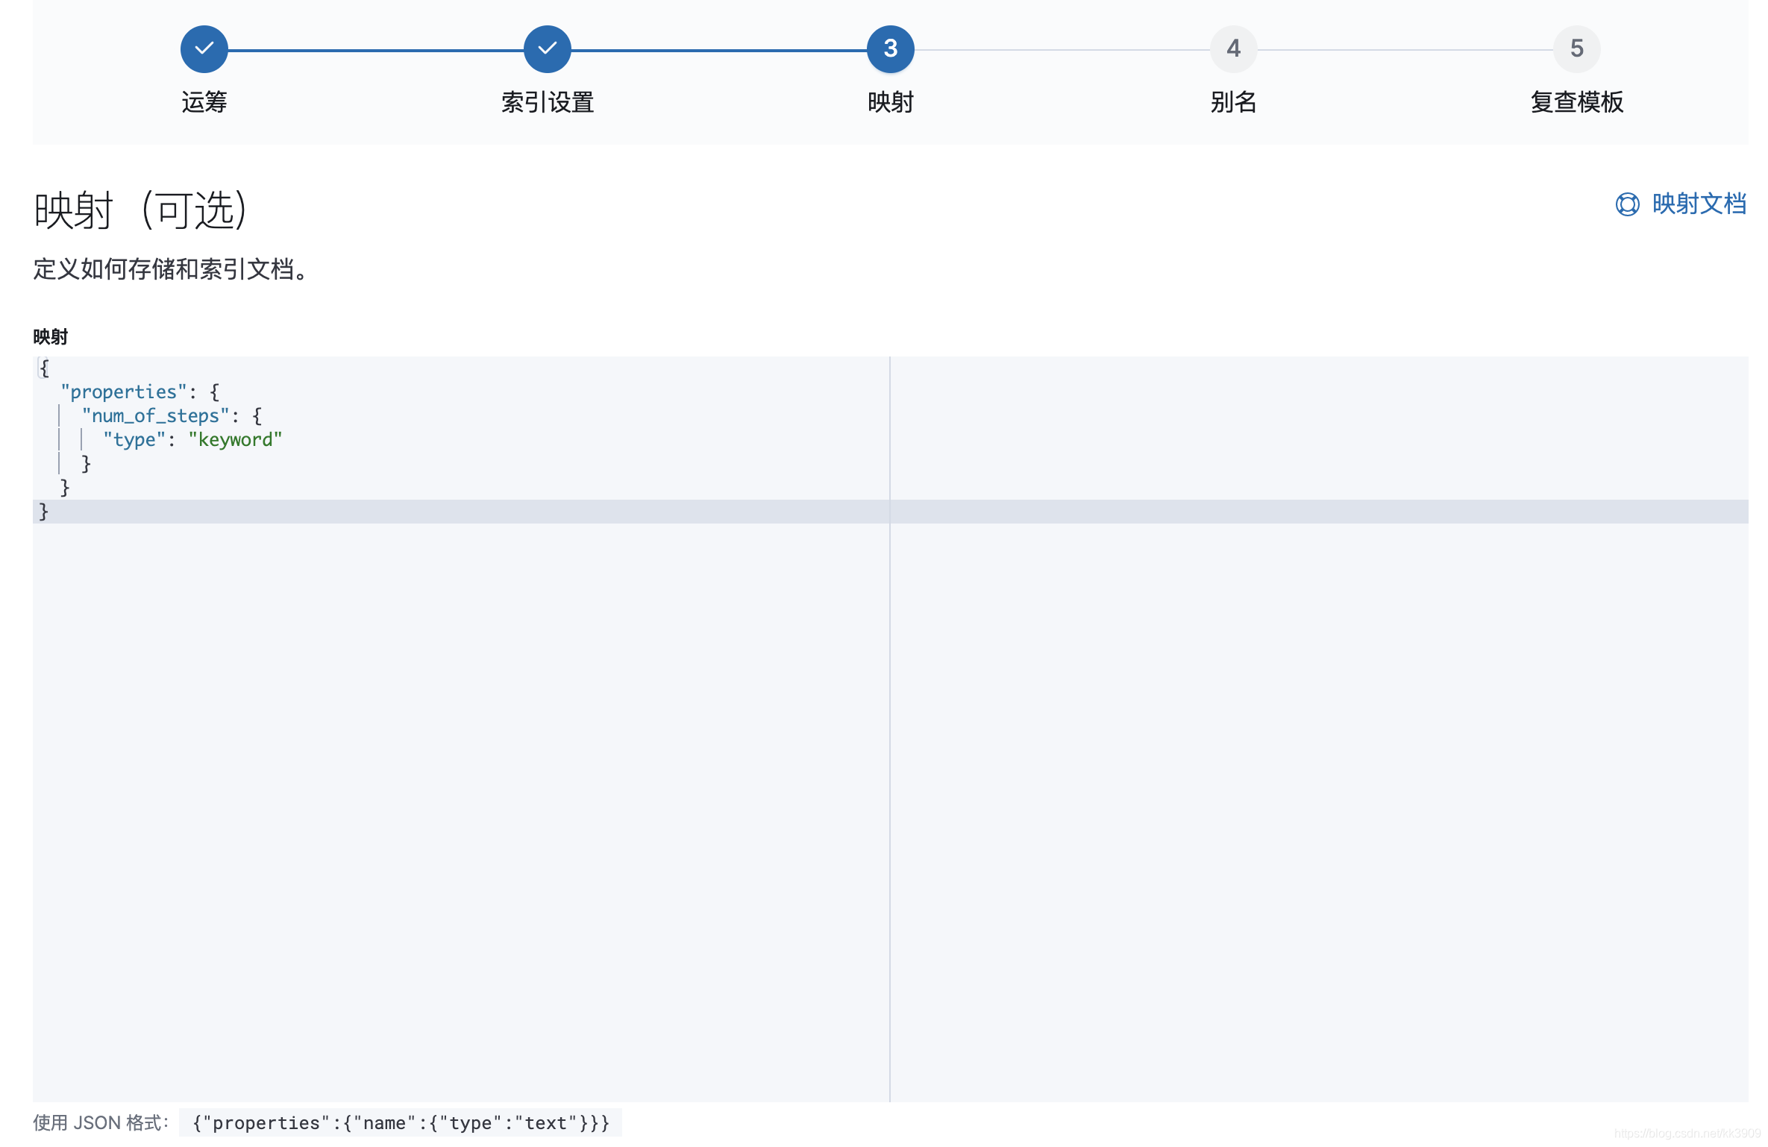Click the "type" key in JSON editor
Image resolution: width=1768 pixels, height=1147 pixels.
(x=134, y=440)
